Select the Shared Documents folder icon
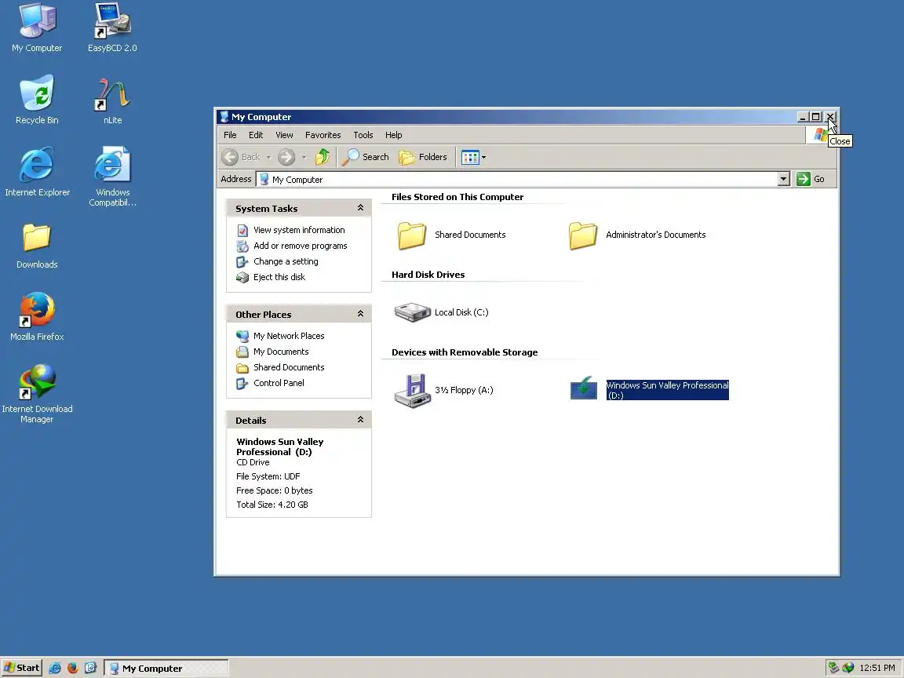The image size is (904, 678). click(412, 235)
